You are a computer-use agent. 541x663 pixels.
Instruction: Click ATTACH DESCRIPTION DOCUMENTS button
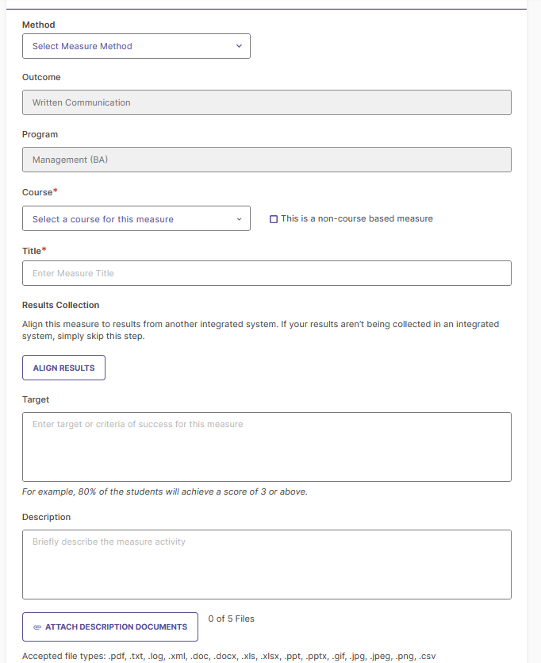point(110,627)
